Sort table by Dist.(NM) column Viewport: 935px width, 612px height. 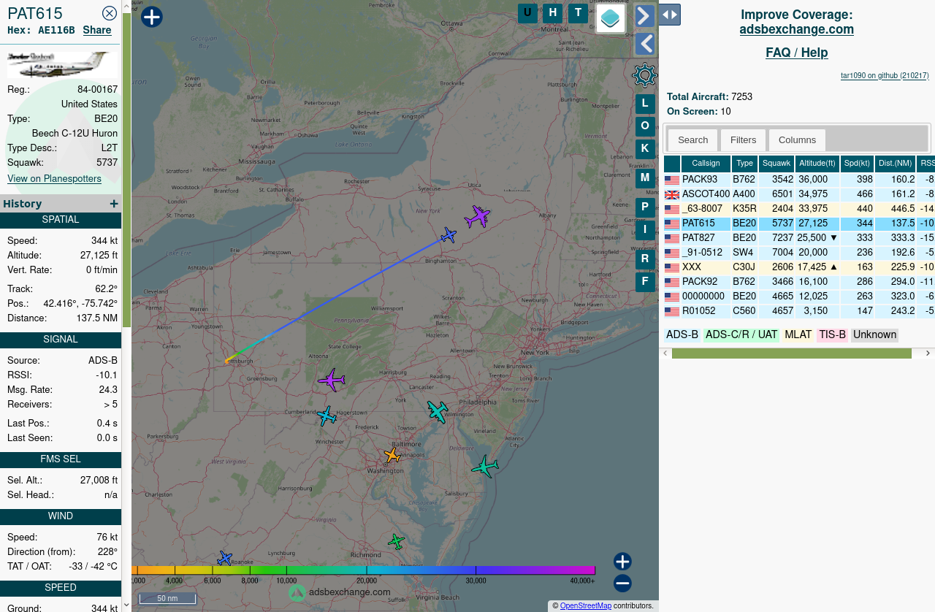pos(896,164)
